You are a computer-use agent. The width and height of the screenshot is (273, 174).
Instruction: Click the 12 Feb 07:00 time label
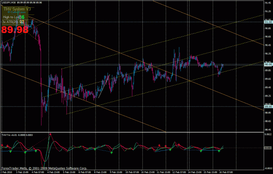coord(179,172)
